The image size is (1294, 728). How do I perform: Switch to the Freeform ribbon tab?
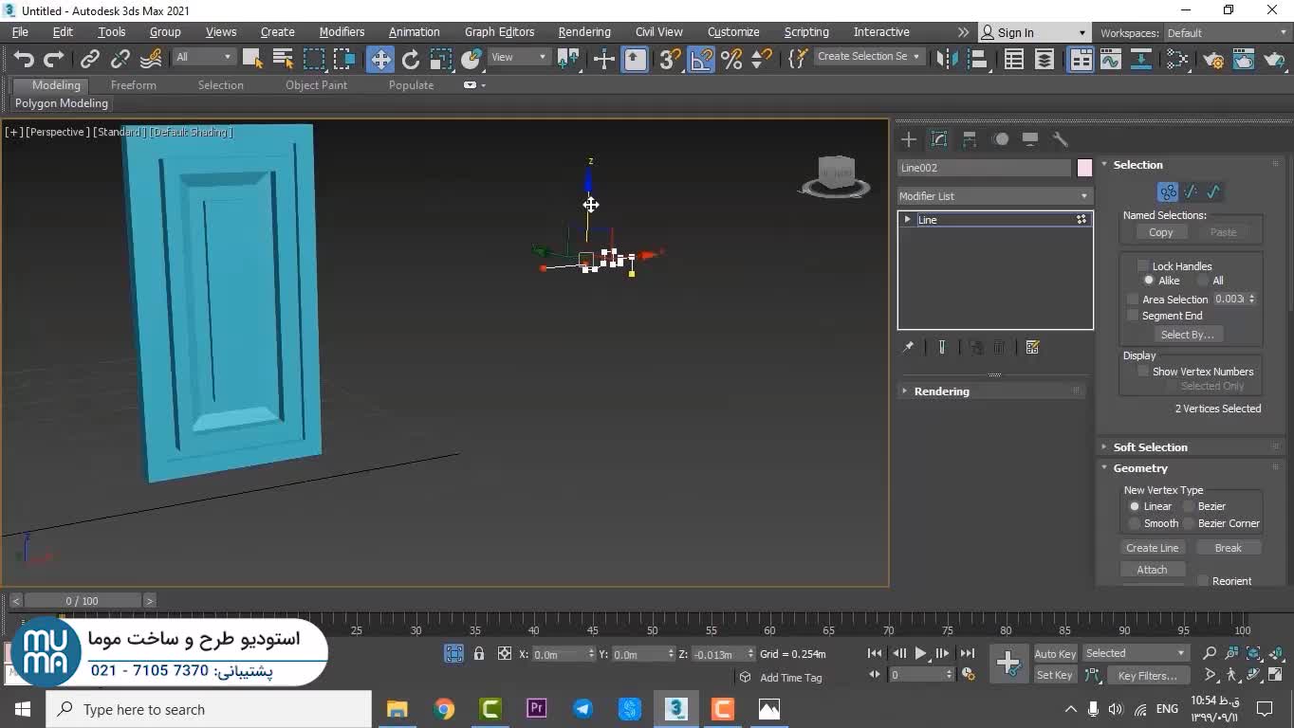click(133, 85)
